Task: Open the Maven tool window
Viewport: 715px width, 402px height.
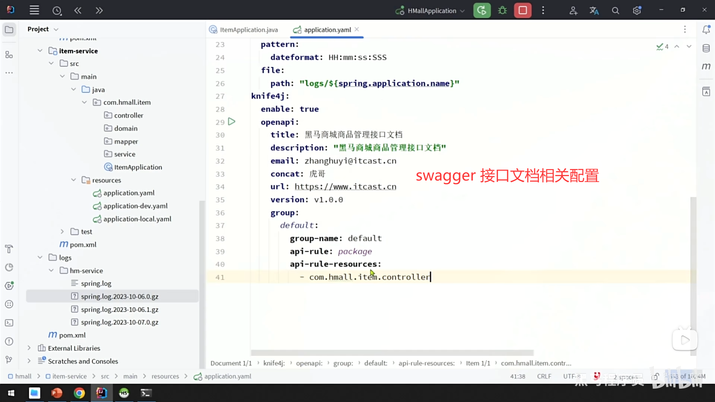Action: pyautogui.click(x=706, y=67)
